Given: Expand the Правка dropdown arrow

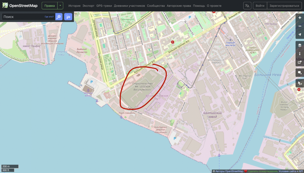Looking at the screenshot, I should tap(60, 6).
